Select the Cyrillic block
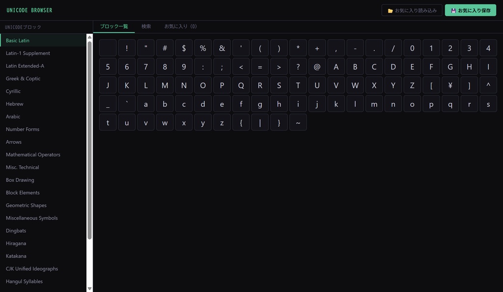The height and width of the screenshot is (292, 503). (43, 91)
